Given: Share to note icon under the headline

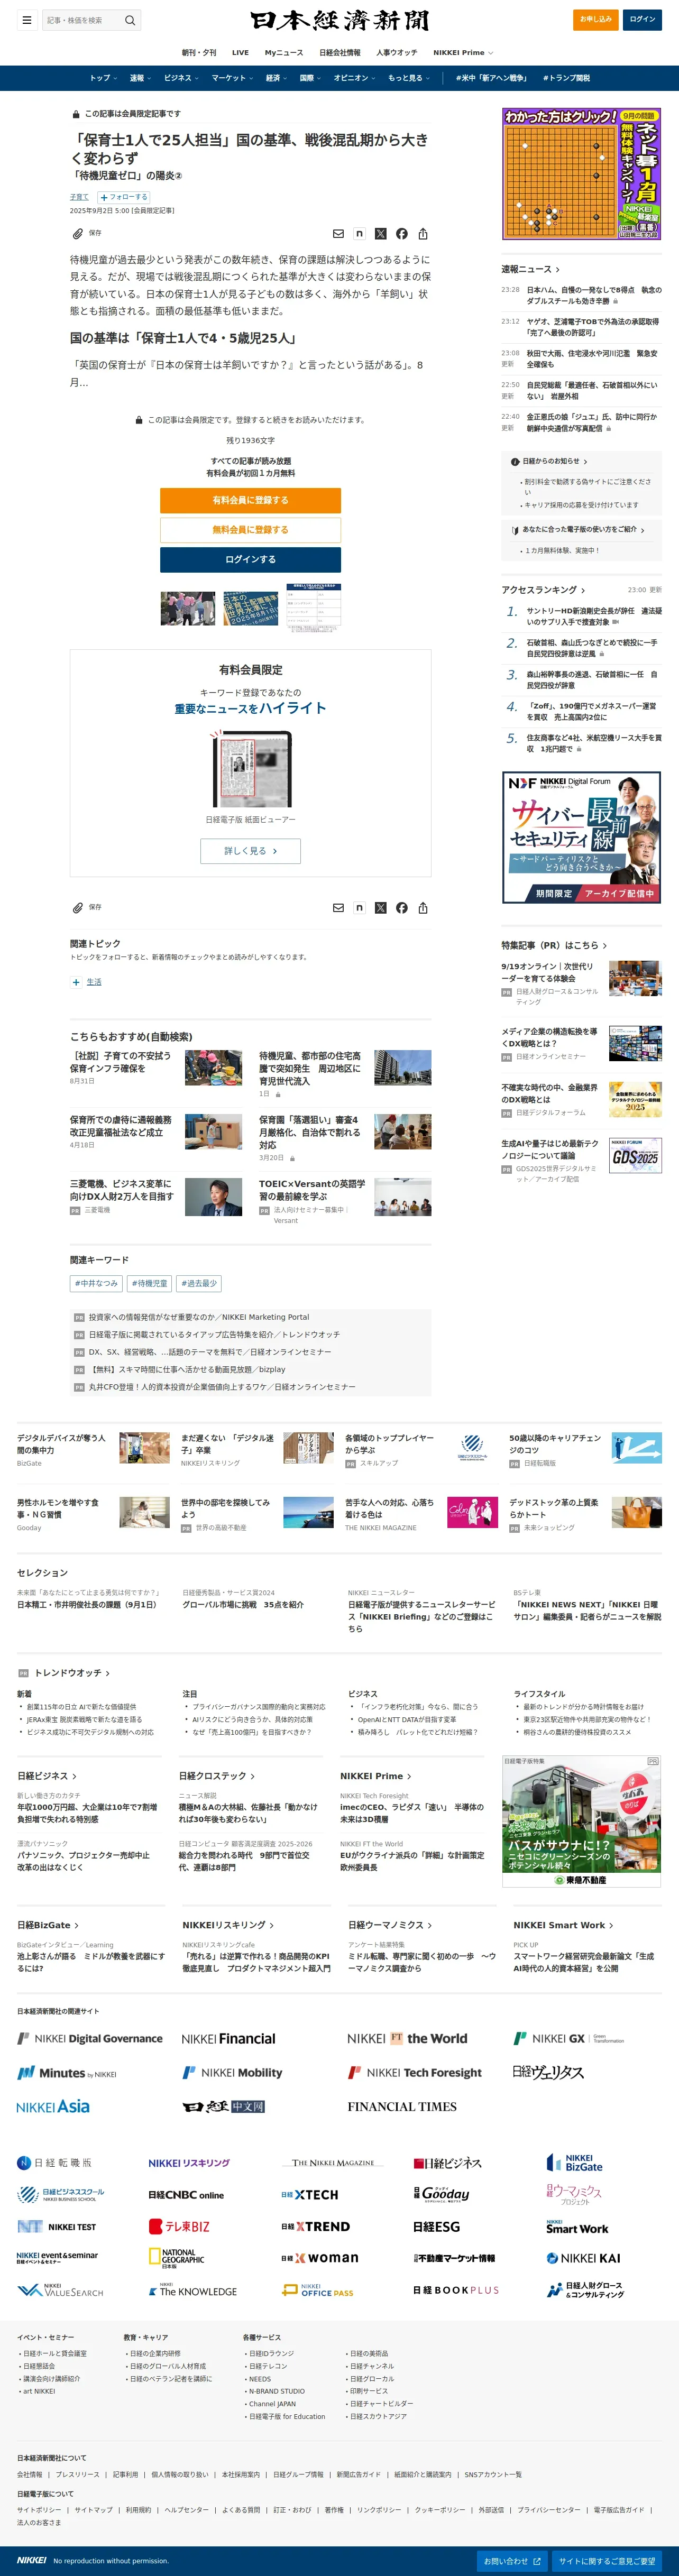Looking at the screenshot, I should coord(359,234).
